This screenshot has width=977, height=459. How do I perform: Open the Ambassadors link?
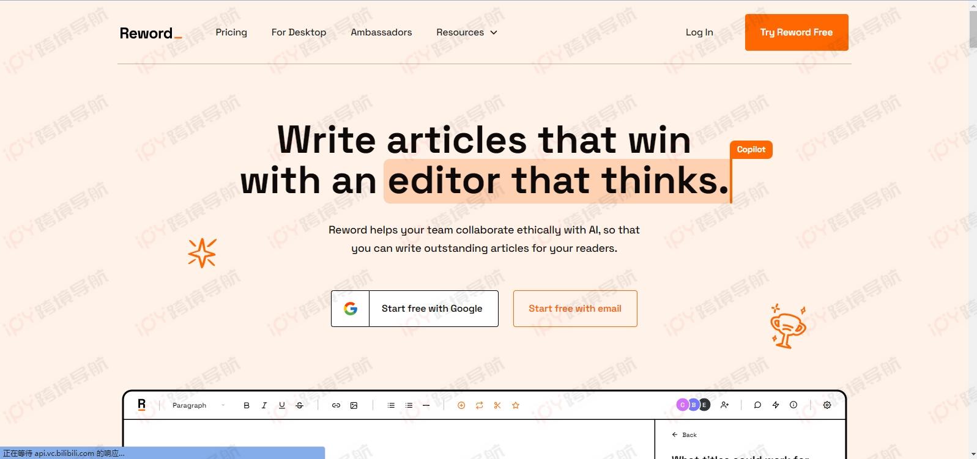(x=381, y=32)
